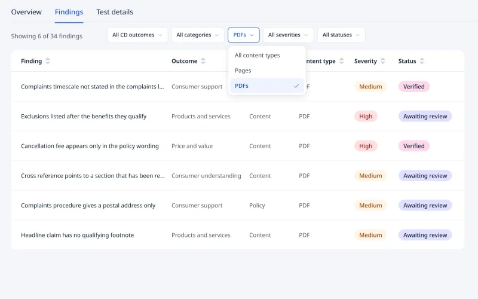
Task: Click Products and services in Exclusions row
Action: [201, 116]
